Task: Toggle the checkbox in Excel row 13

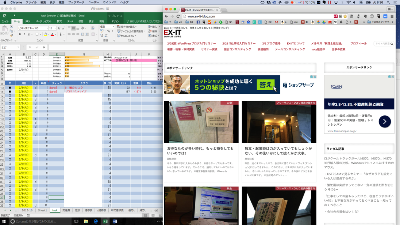Action: [x=10, y=99]
